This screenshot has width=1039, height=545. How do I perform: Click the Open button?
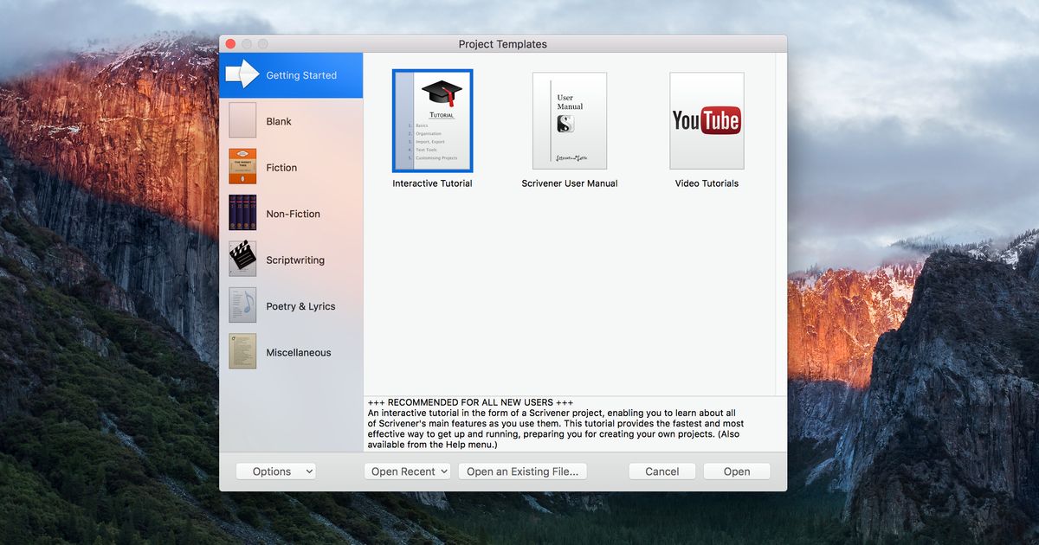coord(736,471)
